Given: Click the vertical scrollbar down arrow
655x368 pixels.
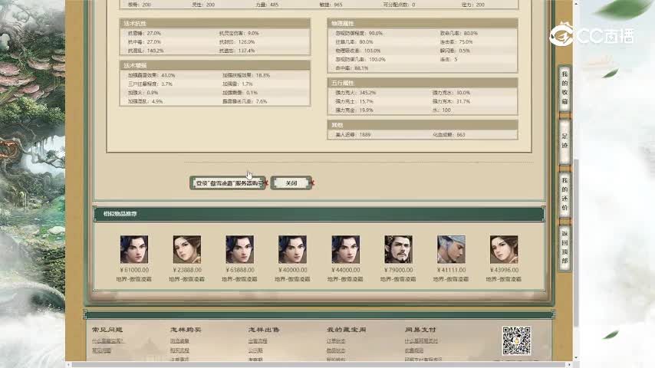Looking at the screenshot, I should point(576,358).
